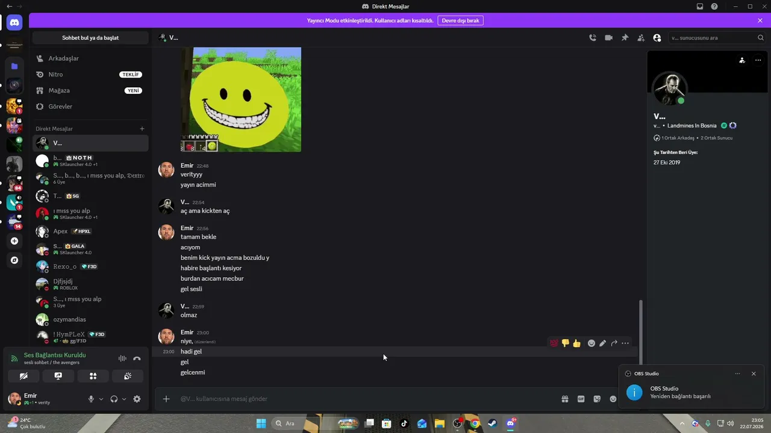Screen dimensions: 771x433
Task: Close the OBS Studio notification
Action: pyautogui.click(x=754, y=373)
